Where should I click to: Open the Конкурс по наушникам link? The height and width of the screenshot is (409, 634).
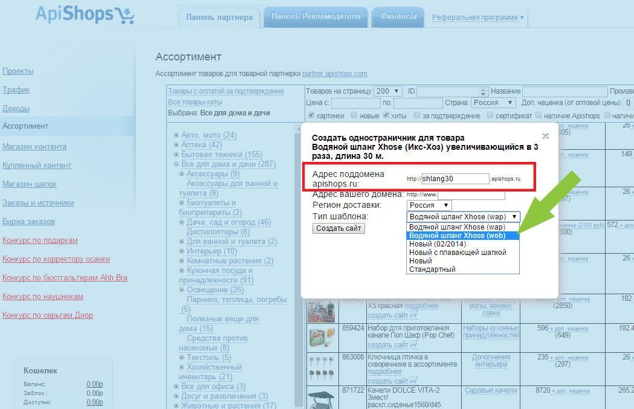click(x=43, y=297)
